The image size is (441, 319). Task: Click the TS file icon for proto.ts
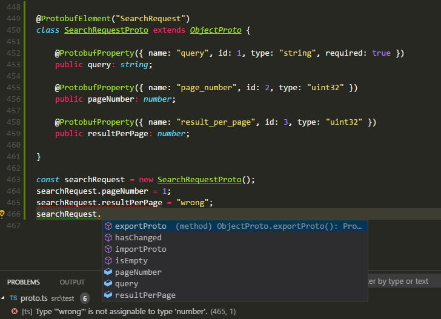pyautogui.click(x=13, y=298)
